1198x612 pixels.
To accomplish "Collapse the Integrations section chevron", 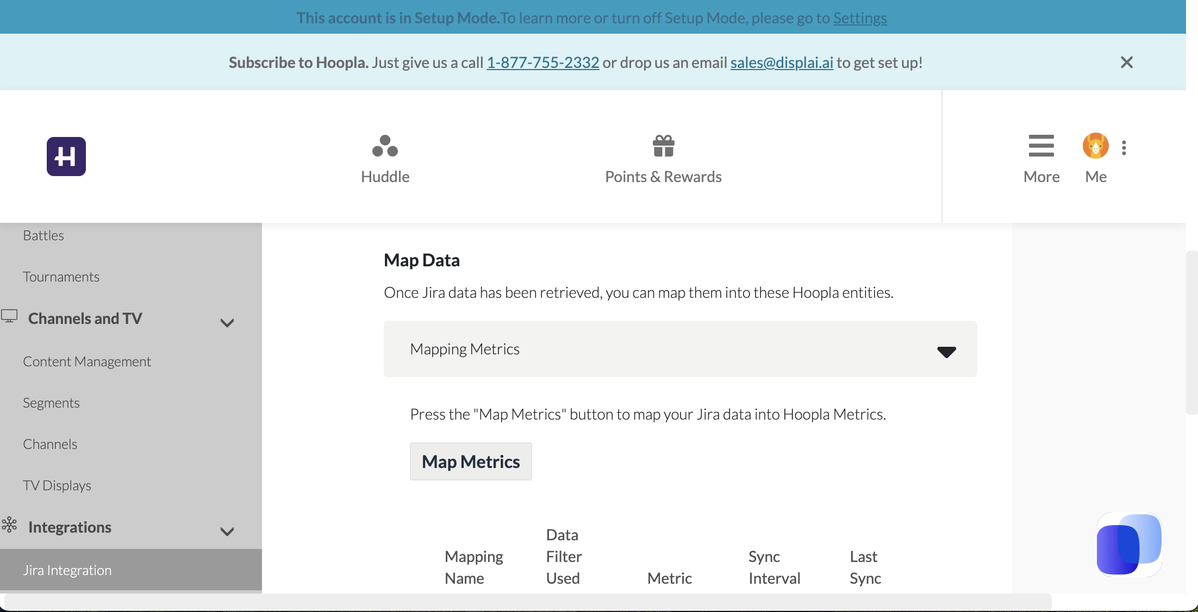I will 227,532.
